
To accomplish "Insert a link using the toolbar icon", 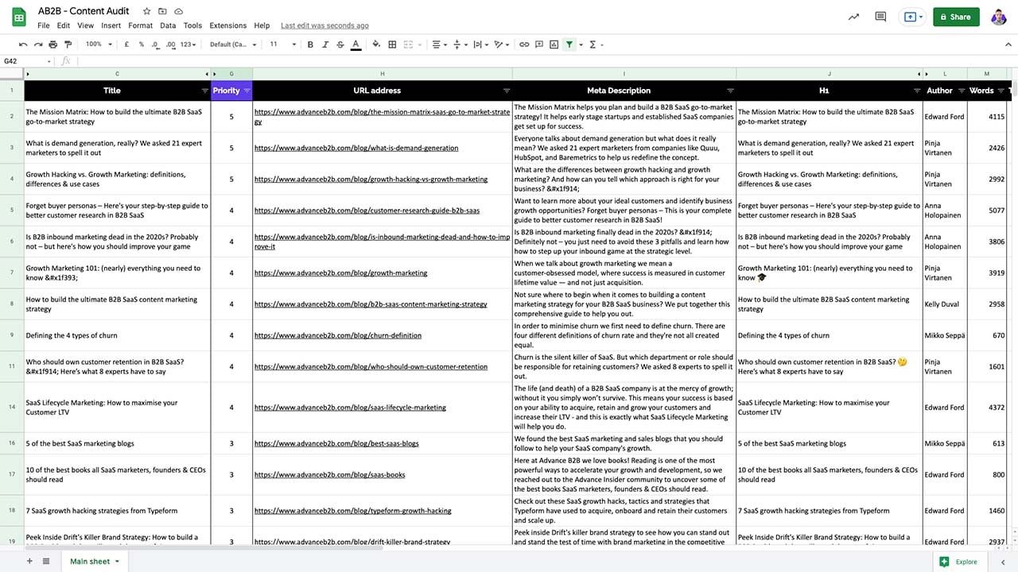I will click(x=524, y=44).
